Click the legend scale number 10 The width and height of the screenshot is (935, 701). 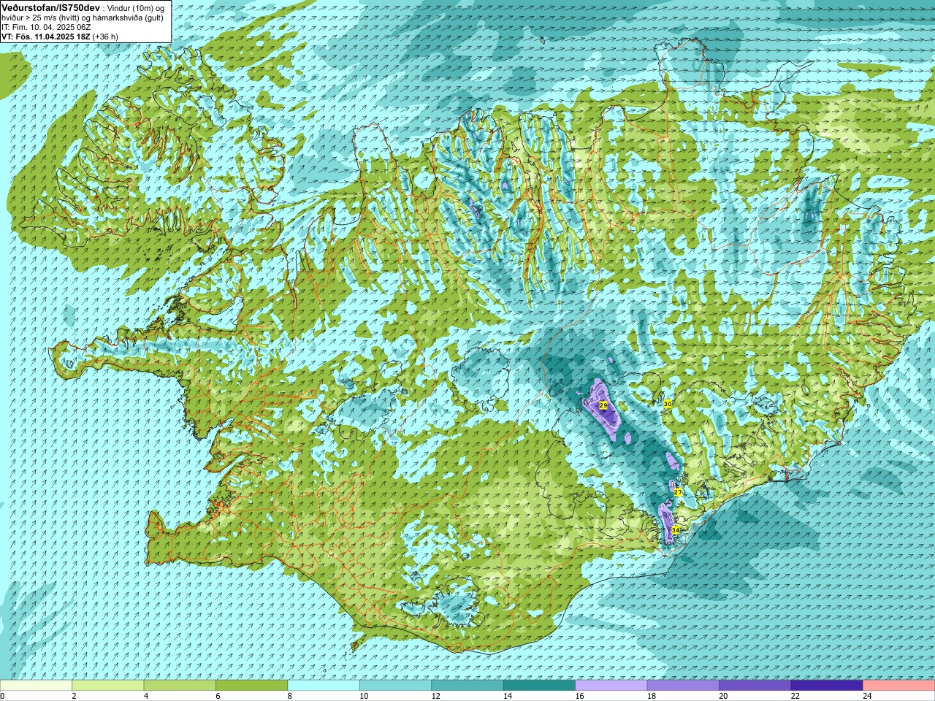364,696
